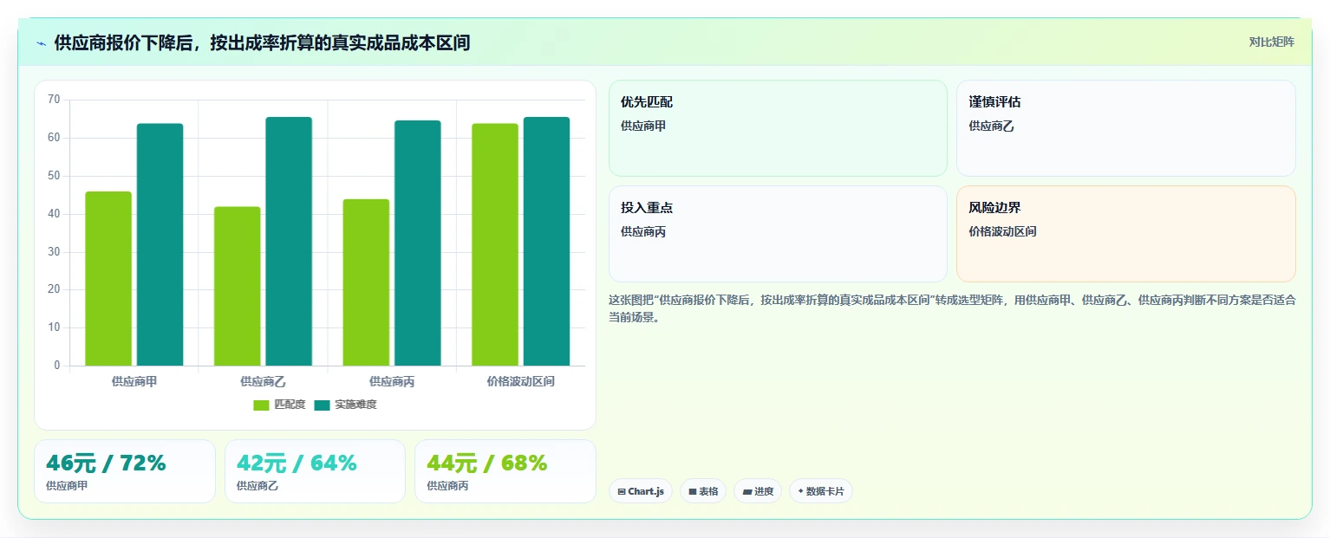
Task: Select the 表格 tag chip
Action: 703,491
